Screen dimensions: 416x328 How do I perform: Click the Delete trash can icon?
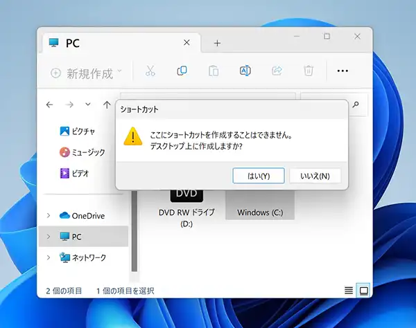[309, 71]
